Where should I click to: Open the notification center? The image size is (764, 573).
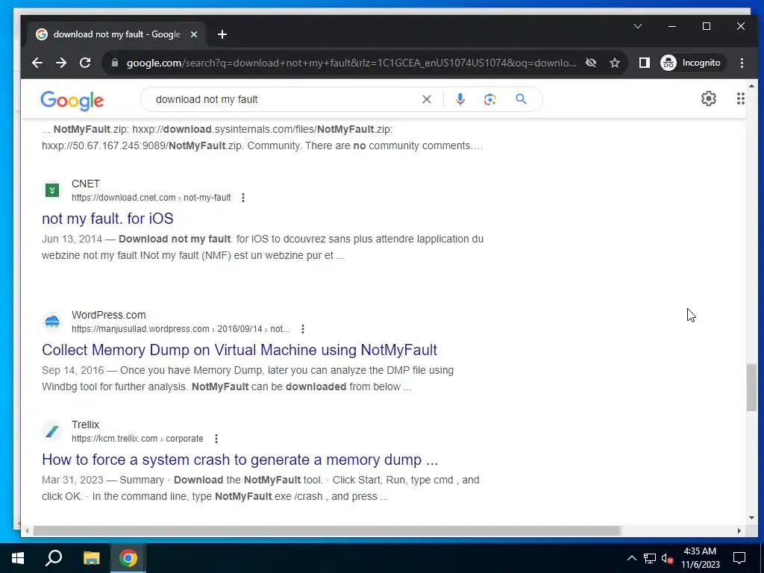click(739, 558)
